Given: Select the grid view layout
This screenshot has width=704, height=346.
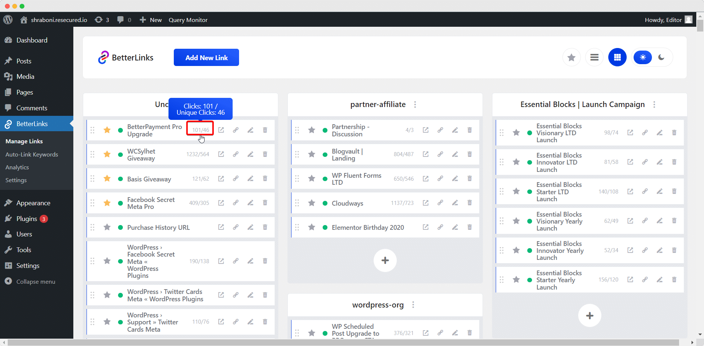Looking at the screenshot, I should pyautogui.click(x=617, y=58).
